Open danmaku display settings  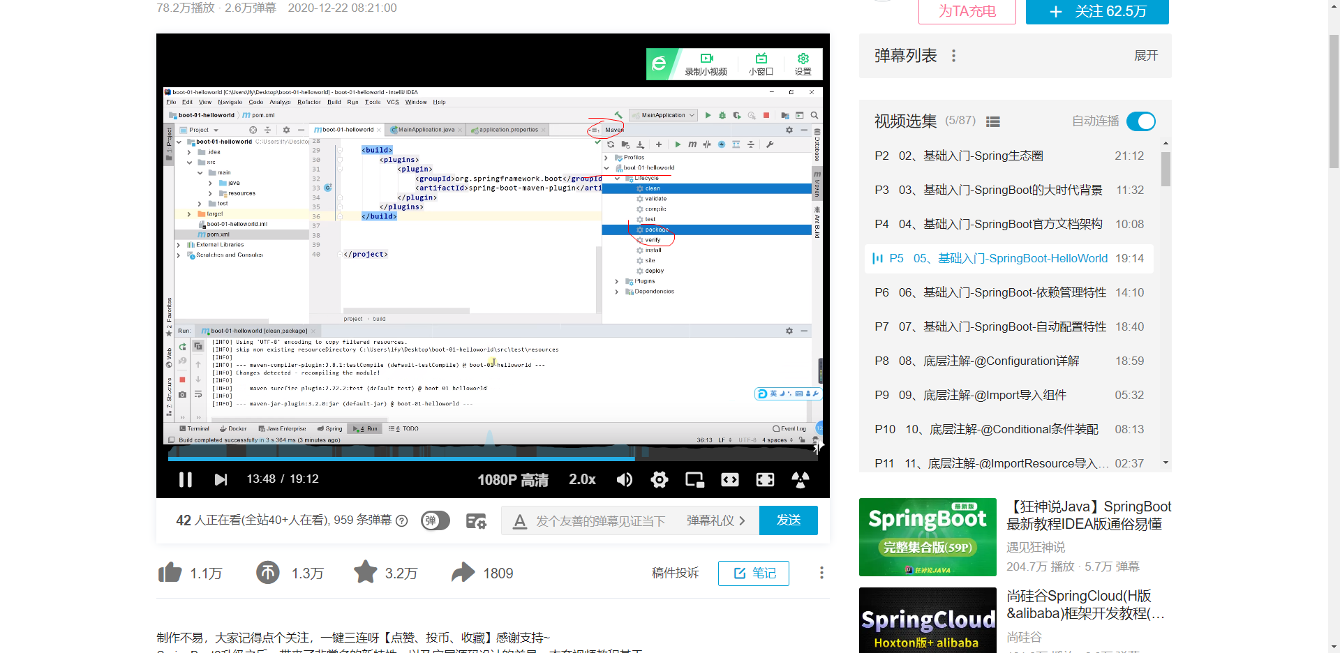coord(476,520)
